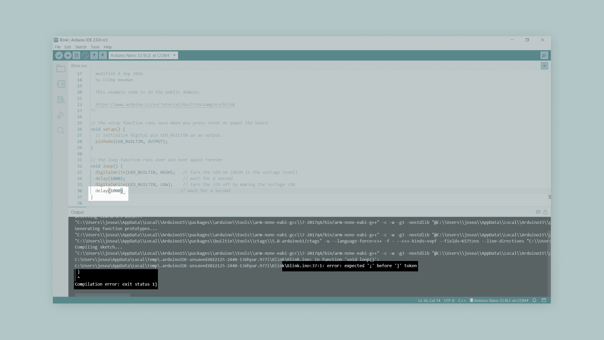604x340 pixels.
Task: Click the notifications bell in status bar
Action: tap(534, 300)
